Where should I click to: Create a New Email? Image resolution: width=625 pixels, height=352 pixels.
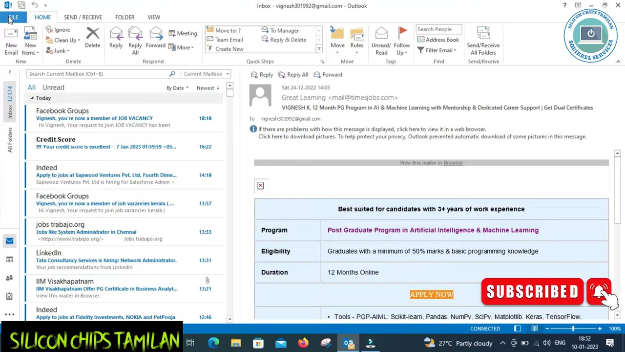[11, 42]
